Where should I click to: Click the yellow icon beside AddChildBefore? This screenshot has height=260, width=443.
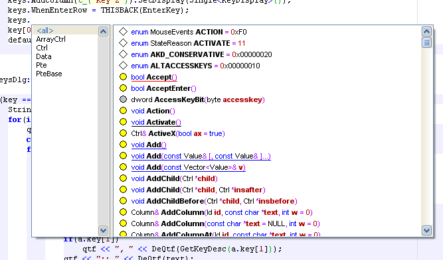[123, 201]
